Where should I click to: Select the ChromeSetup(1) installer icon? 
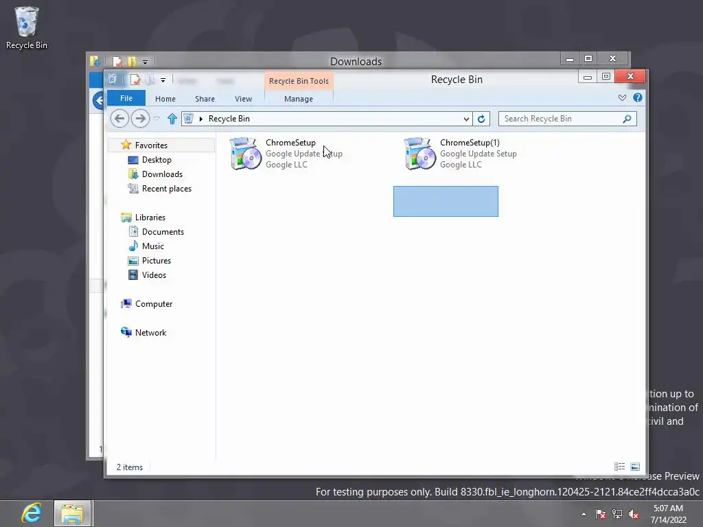coord(419,154)
